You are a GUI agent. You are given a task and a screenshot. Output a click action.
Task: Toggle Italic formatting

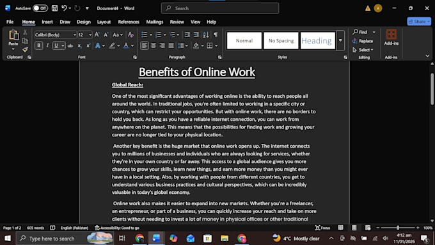[47, 45]
